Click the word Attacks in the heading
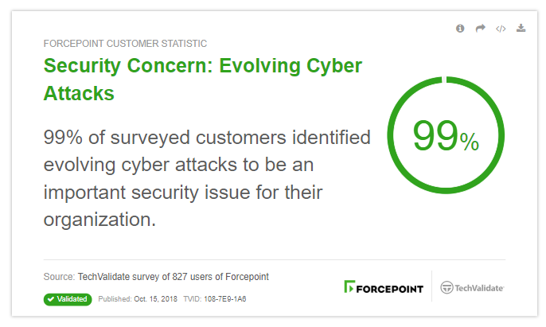This screenshot has width=546, height=327. 79,93
